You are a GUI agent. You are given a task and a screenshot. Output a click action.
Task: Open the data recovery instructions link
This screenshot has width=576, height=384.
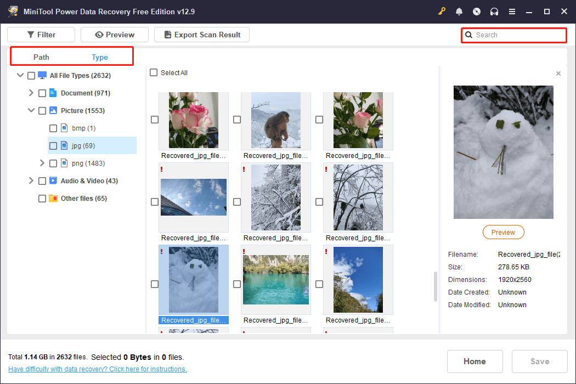point(97,369)
